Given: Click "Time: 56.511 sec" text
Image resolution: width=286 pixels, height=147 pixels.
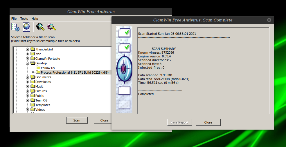Looking at the screenshot, I should (x=158, y=83).
